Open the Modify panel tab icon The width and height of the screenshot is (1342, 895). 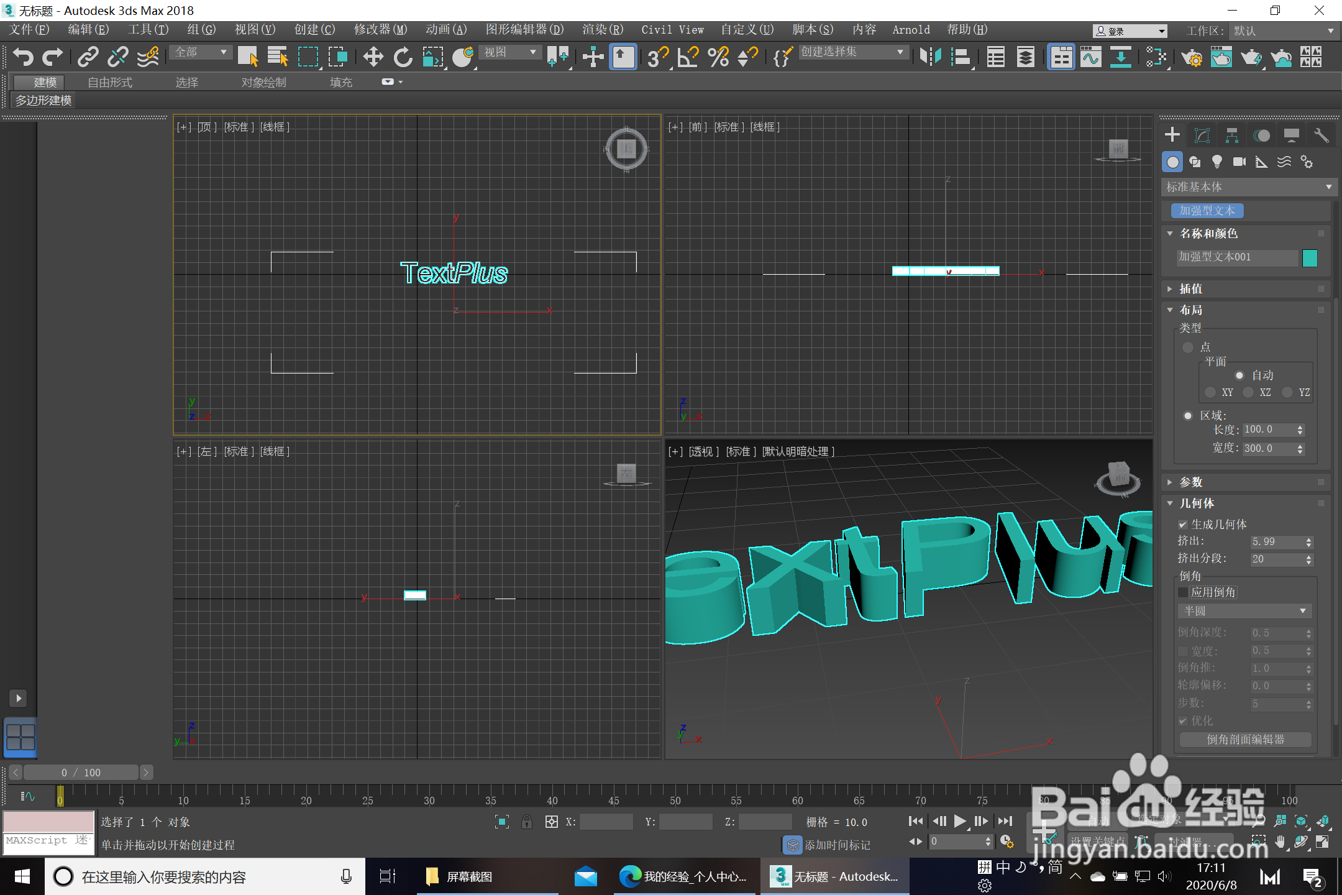1202,135
